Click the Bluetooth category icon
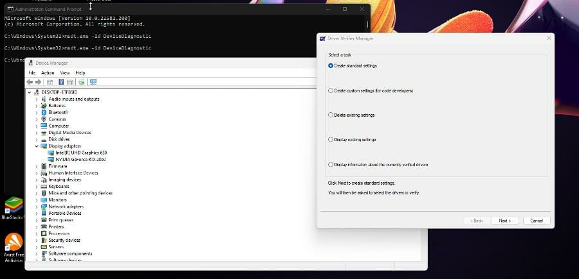579x279 pixels. point(44,112)
